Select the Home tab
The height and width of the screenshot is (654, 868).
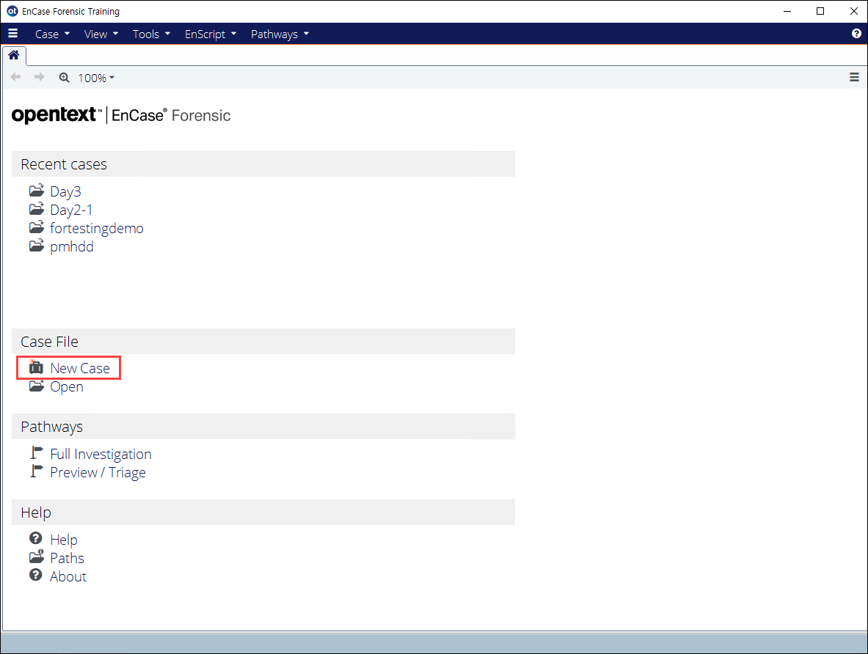tap(14, 55)
